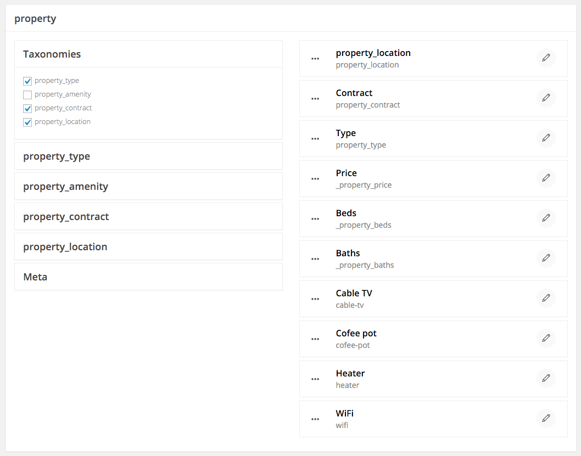Collapse the Taxonomies panel header

pos(148,54)
